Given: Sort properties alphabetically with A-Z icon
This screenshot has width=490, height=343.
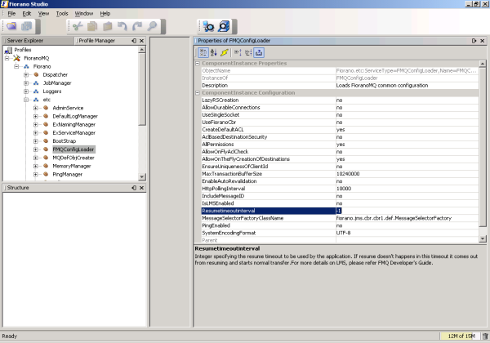Looking at the screenshot, I should point(214,52).
